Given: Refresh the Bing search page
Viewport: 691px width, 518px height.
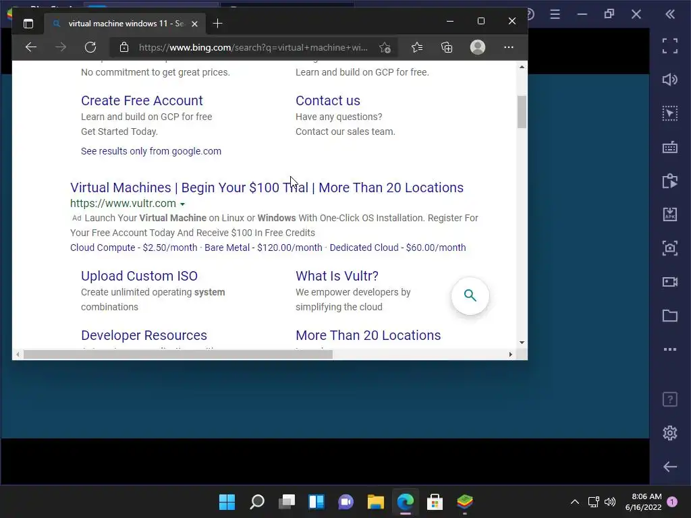Looking at the screenshot, I should pos(90,47).
